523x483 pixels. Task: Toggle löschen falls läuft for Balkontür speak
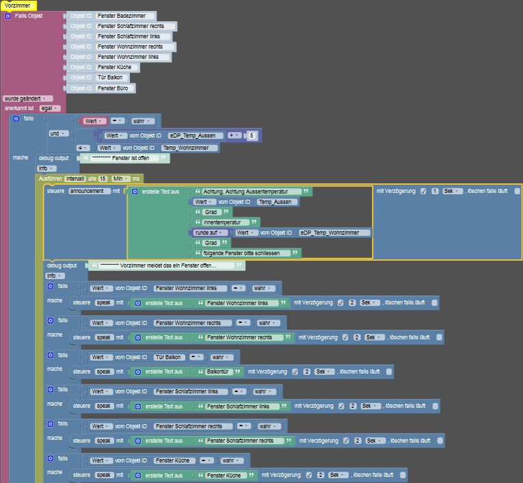[x=389, y=371]
